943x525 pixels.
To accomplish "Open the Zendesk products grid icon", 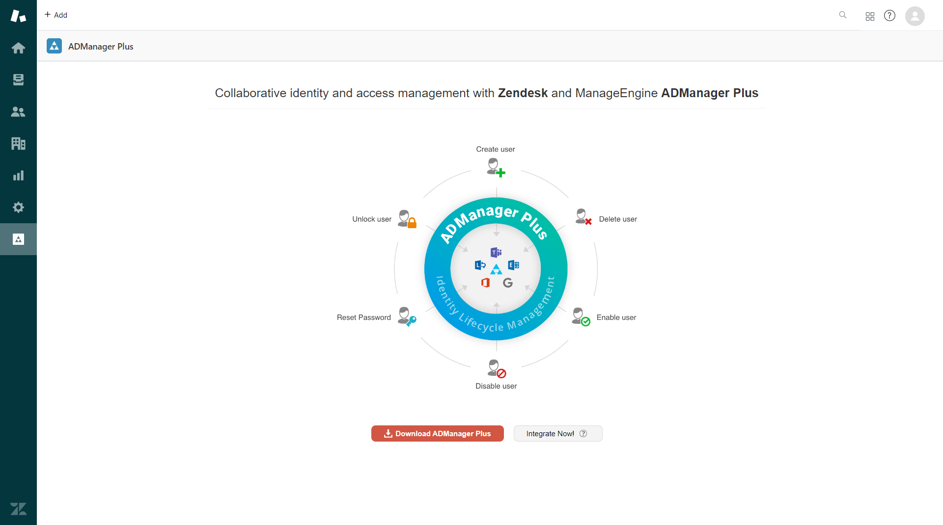I will coord(870,16).
